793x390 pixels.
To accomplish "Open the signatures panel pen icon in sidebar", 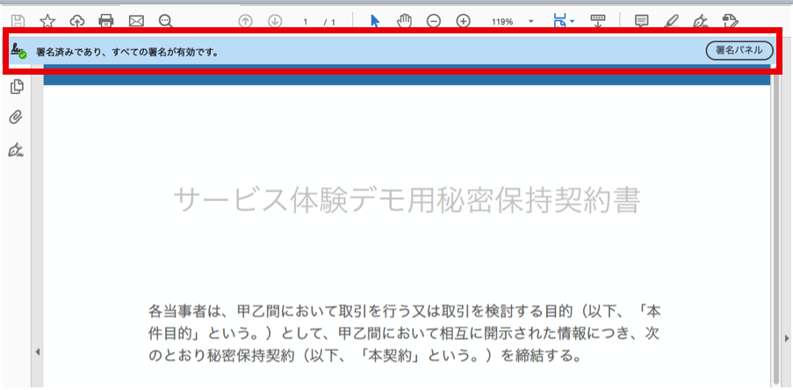I will tap(17, 149).
